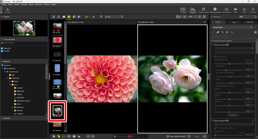Screen dimensions: 258x139
Task: Toggle the linked-view icon above DSC_0007.JPG
Action: click(205, 22)
